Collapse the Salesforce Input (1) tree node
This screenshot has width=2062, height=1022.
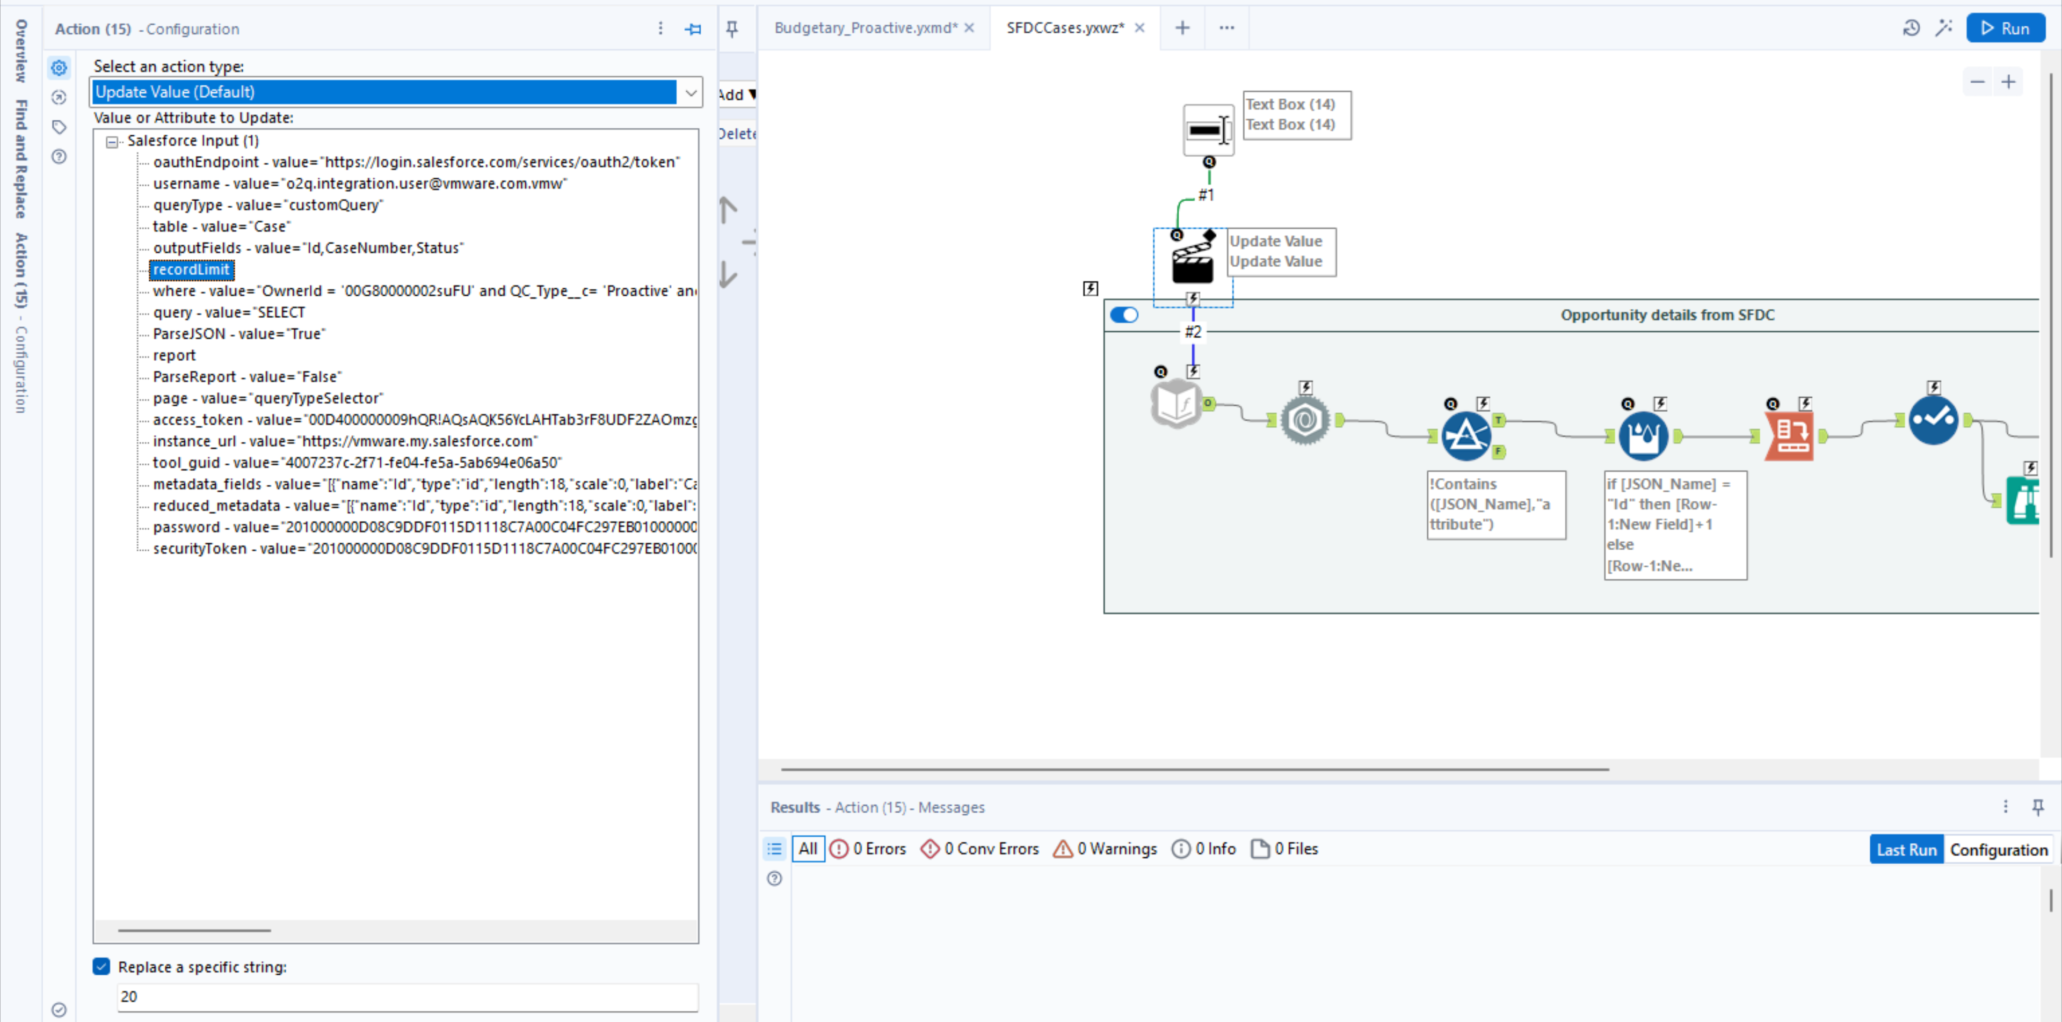[x=112, y=142]
